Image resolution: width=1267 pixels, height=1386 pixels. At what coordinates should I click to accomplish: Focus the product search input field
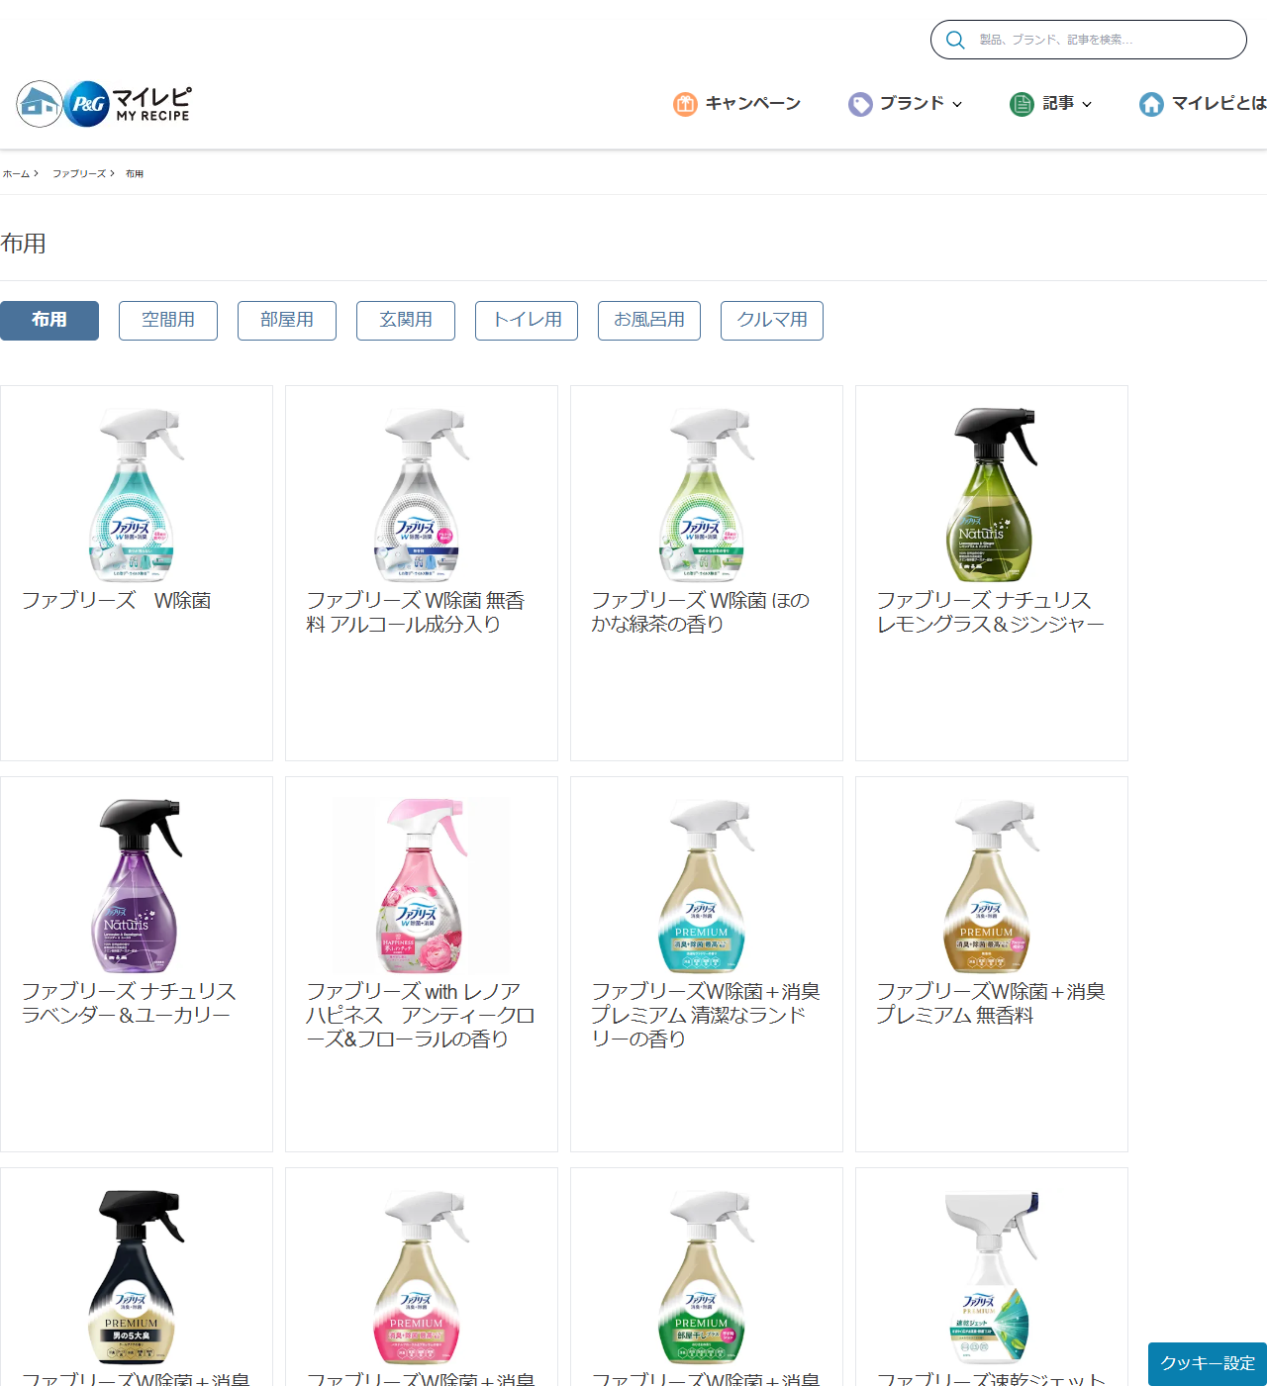[x=1089, y=40]
